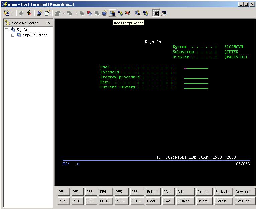The height and width of the screenshot is (209, 256).
Task: Click the PF2 keypad button
Action: tap(78, 192)
